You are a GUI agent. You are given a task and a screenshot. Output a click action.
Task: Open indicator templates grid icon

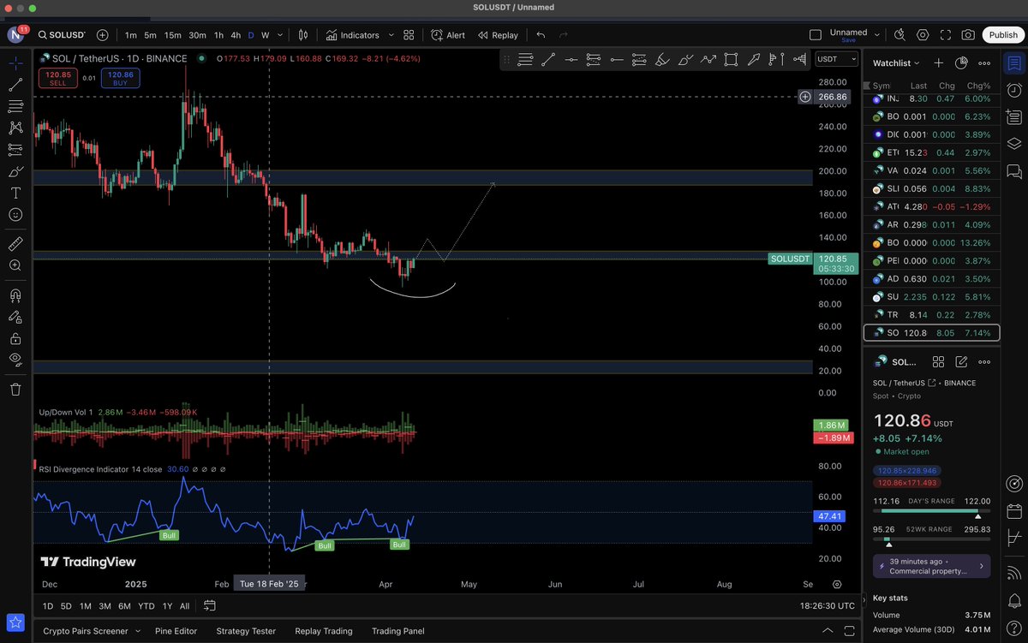tap(409, 35)
